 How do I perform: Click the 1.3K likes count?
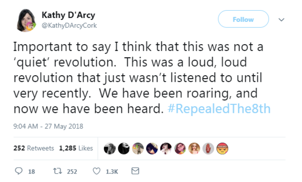112,171
